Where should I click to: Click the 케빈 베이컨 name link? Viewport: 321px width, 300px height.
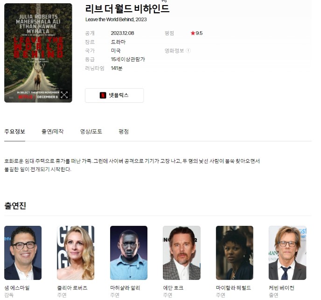tap(281, 288)
